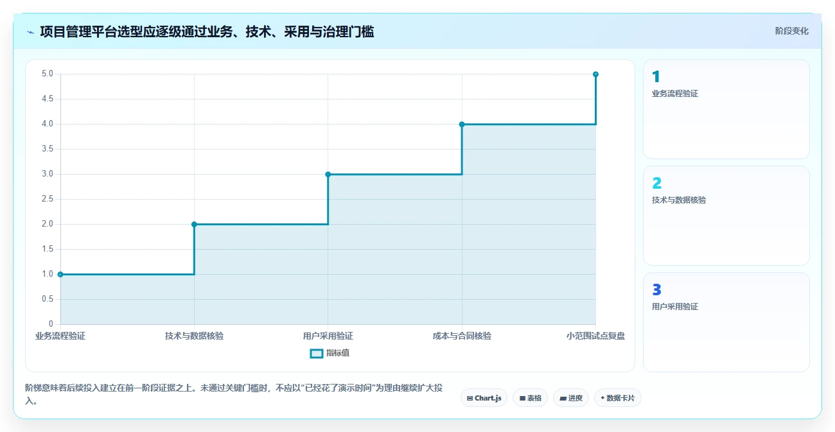Select the 表格 chip
Screen dimensions: 835x432
pyautogui.click(x=530, y=398)
